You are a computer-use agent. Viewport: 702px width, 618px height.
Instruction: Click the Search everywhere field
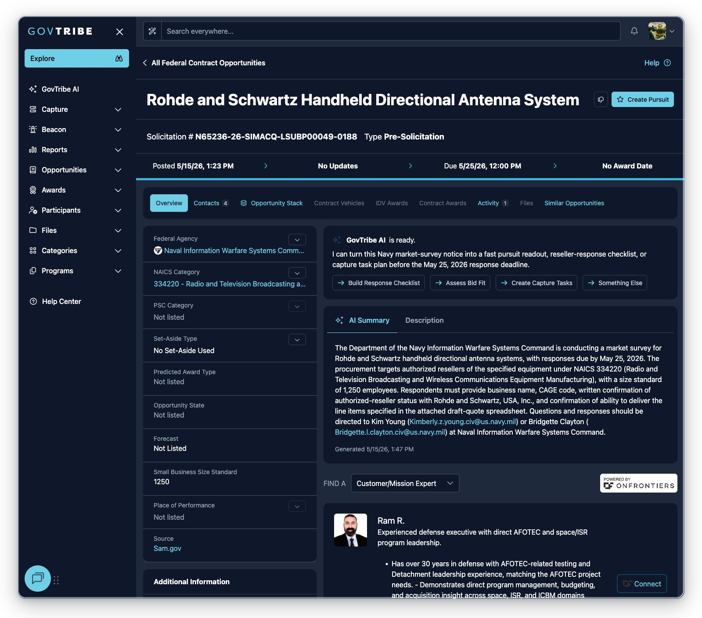tap(391, 31)
